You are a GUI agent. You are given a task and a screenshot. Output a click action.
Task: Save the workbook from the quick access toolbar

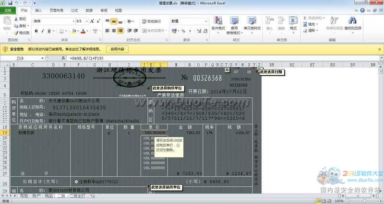(x=10, y=3)
